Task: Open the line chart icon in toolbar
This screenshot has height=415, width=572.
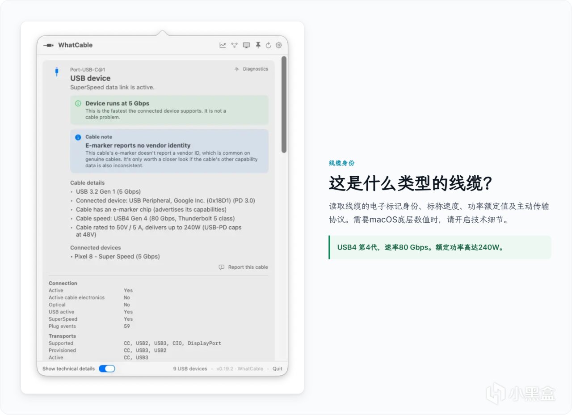Action: click(223, 45)
